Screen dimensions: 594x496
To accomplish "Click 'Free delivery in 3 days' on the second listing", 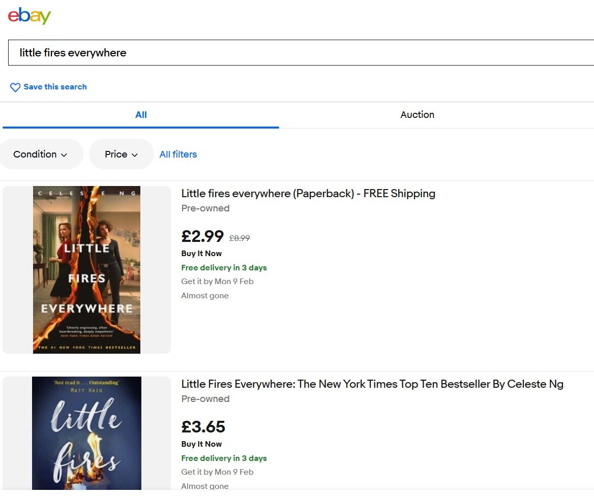I will tap(224, 458).
